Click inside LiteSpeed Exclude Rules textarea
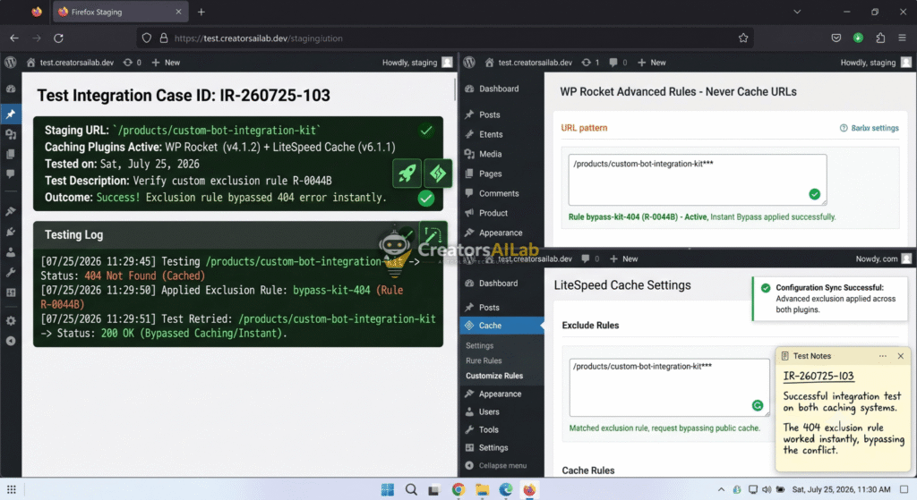This screenshot has width=917, height=500. pos(669,387)
